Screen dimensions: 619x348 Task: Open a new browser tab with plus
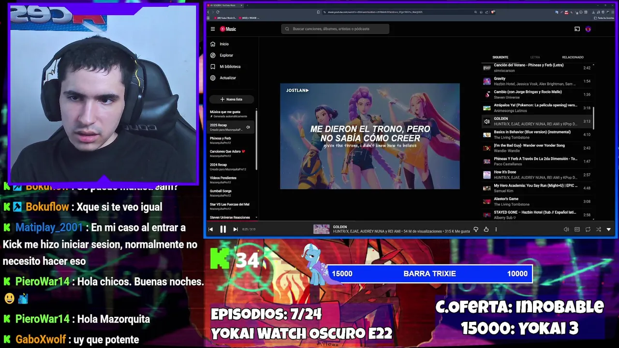click(248, 5)
